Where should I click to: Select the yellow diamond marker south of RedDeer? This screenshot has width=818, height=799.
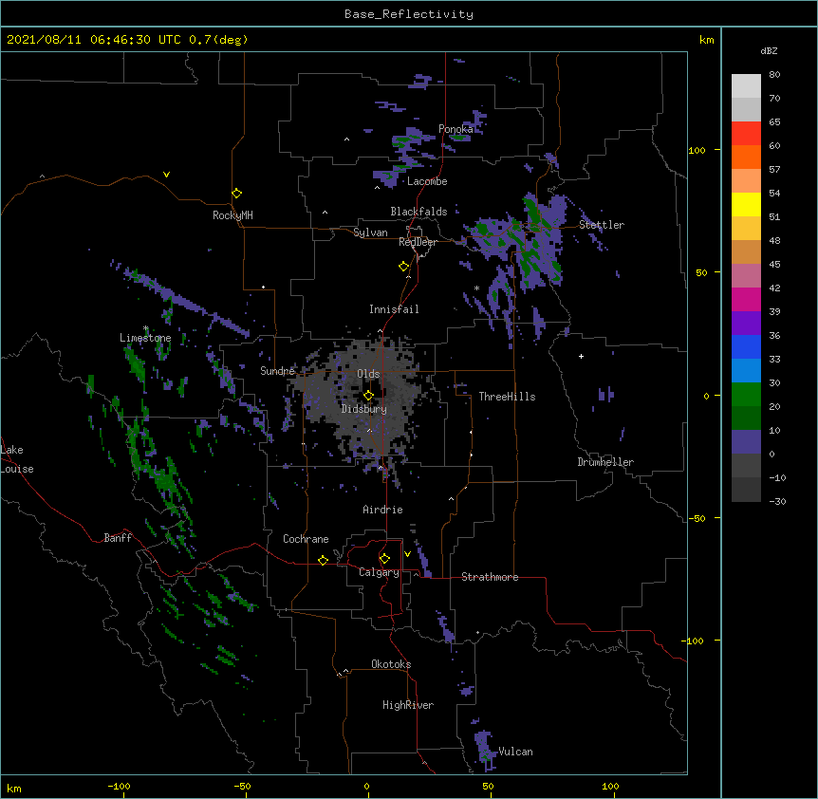tap(403, 267)
